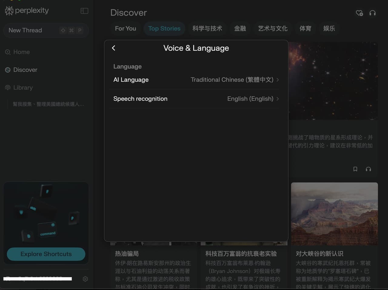
Task: Bookmark the dark matter article
Action: click(x=355, y=169)
